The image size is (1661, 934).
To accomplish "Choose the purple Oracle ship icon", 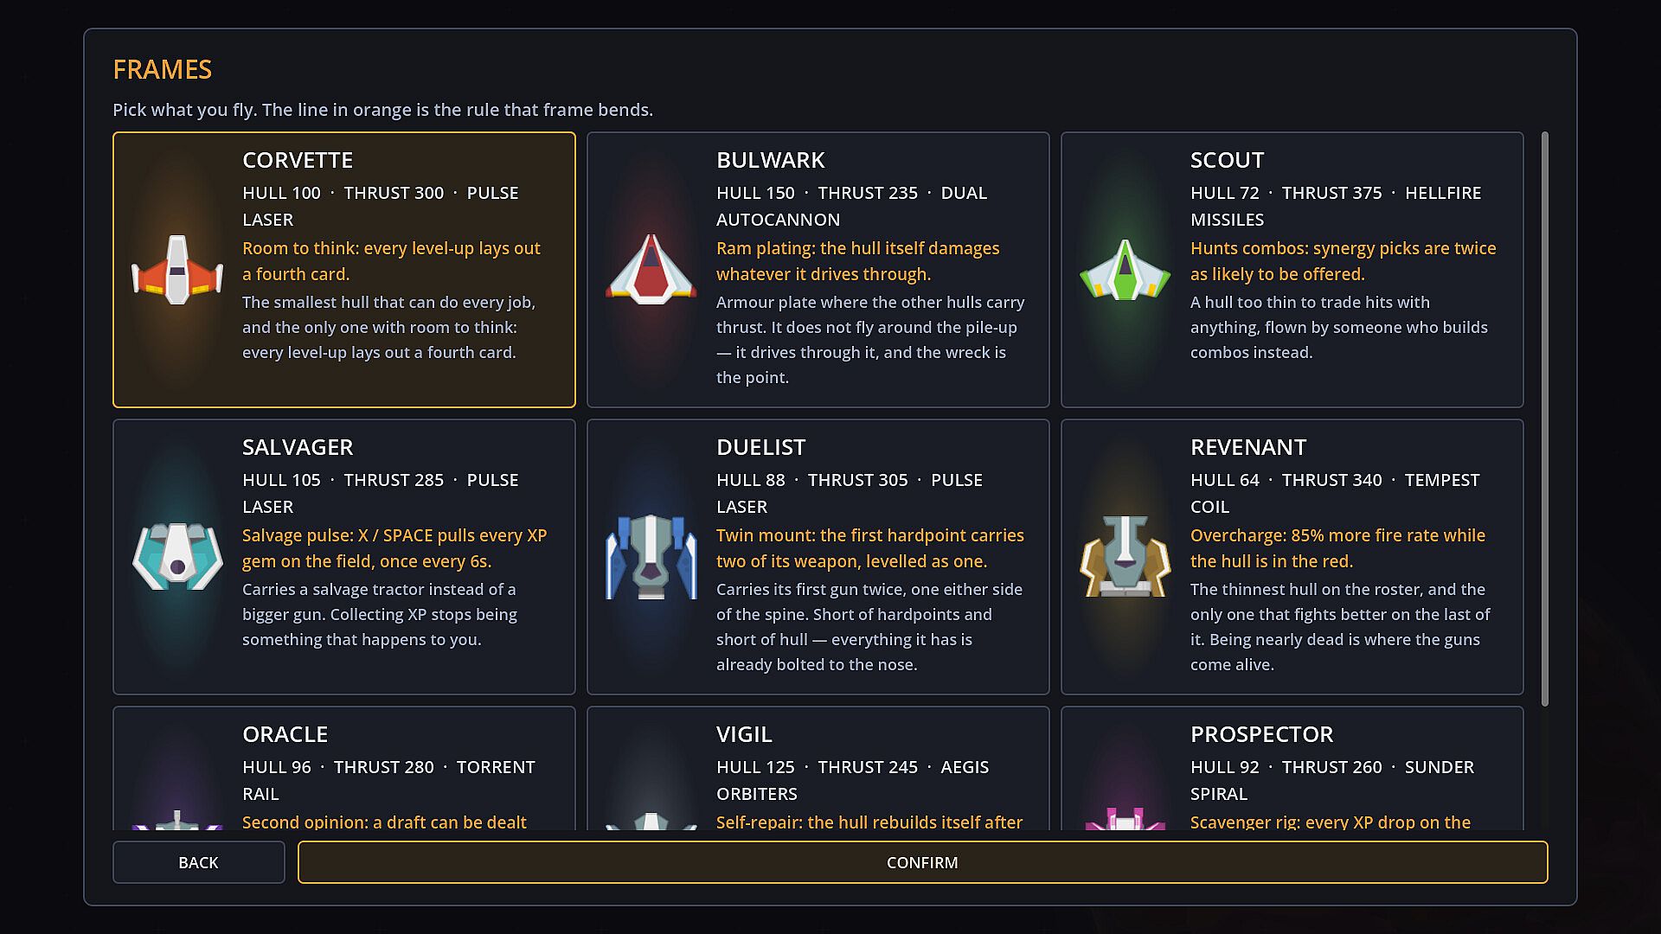I will [x=177, y=820].
